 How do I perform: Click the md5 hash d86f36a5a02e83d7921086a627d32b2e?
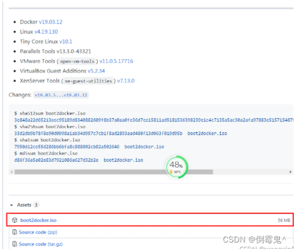tap(56, 160)
